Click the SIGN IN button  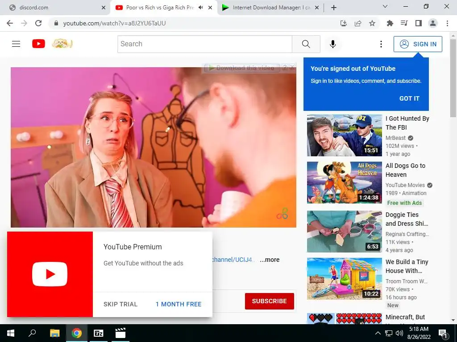tap(418, 44)
